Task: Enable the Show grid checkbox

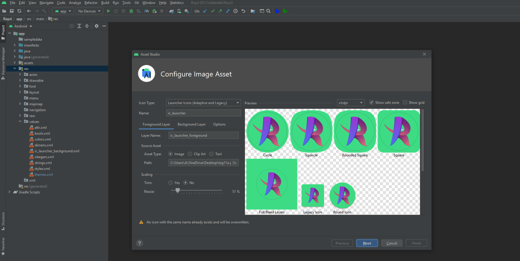Action: (x=405, y=103)
